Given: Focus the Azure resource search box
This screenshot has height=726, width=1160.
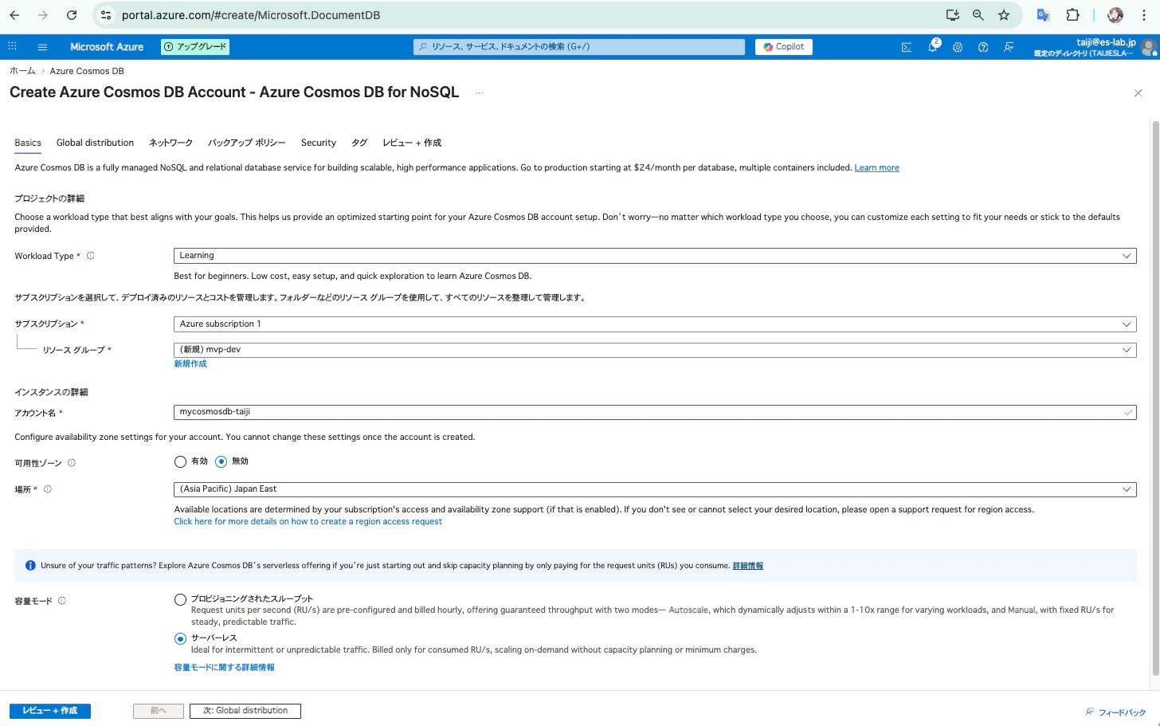Looking at the screenshot, I should point(579,47).
